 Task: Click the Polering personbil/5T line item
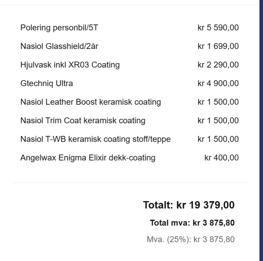pos(59,28)
